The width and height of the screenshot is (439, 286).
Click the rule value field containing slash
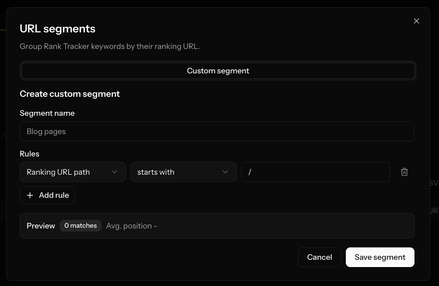pos(315,172)
